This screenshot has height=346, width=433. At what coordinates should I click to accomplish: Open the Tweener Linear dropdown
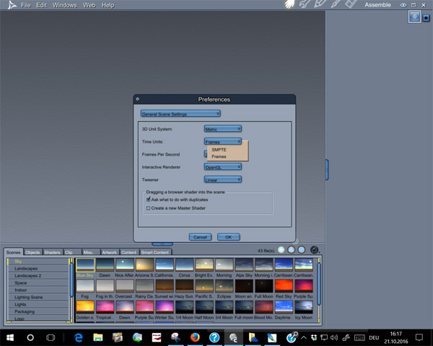(x=223, y=179)
